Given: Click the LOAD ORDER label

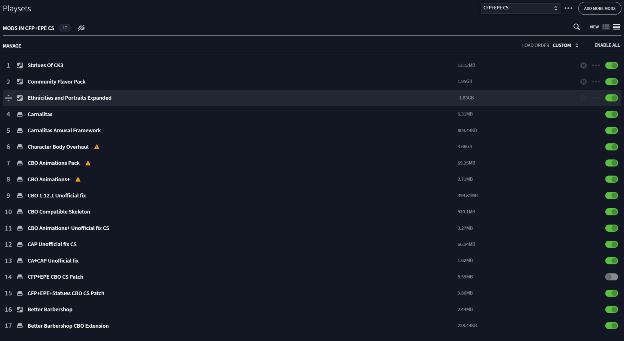Looking at the screenshot, I should [x=536, y=45].
